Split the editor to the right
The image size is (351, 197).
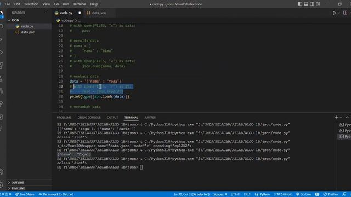pyautogui.click(x=345, y=13)
